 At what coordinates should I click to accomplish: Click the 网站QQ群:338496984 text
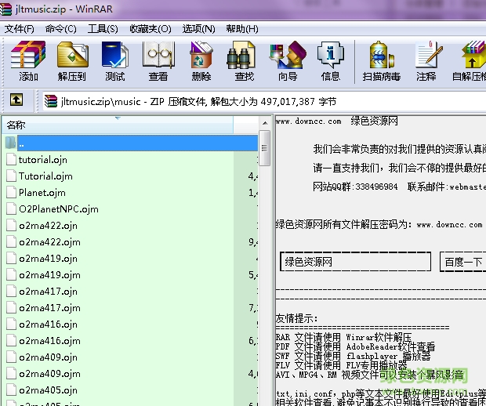click(355, 187)
